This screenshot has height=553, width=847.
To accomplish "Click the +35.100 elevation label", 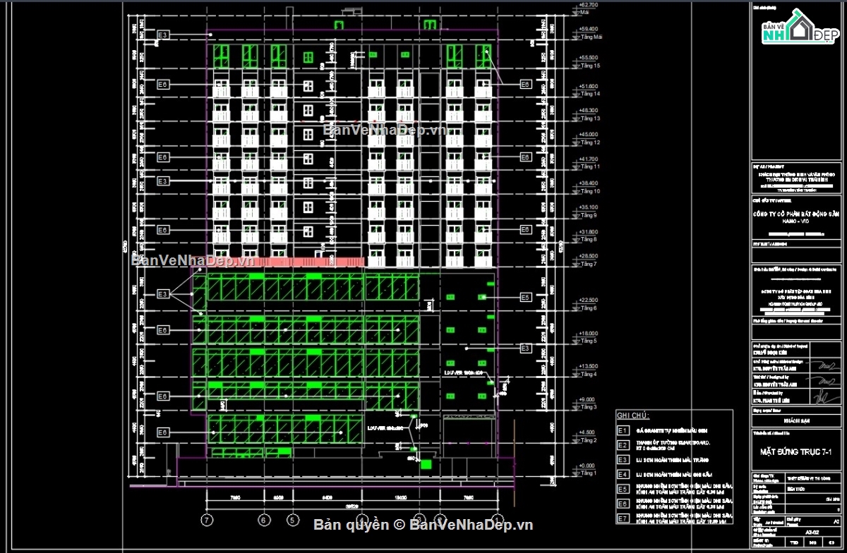I will point(589,207).
